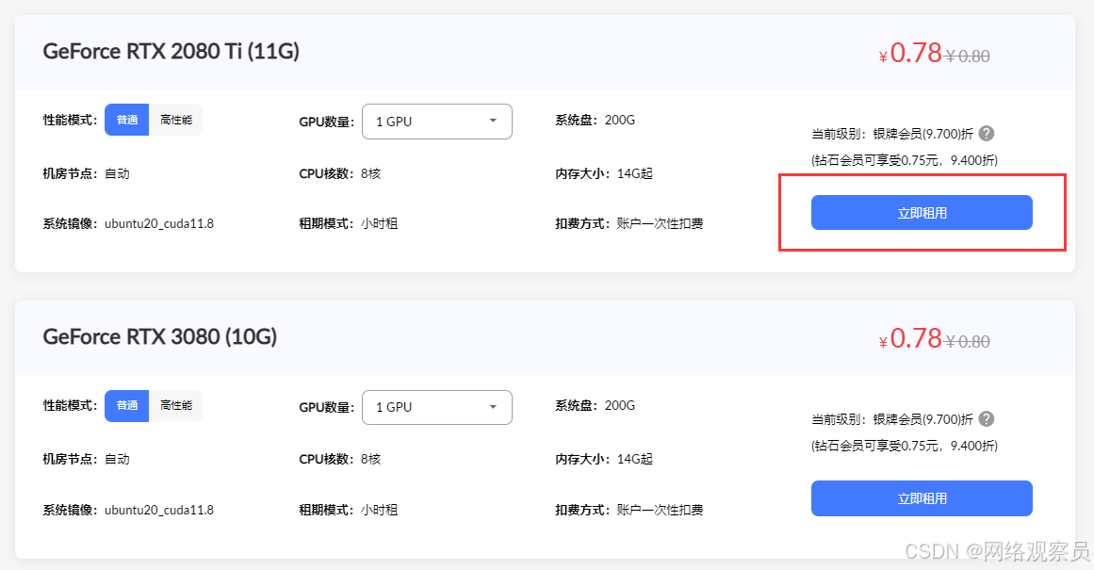Click 系统镜像 ubuntu20_cuda11.8 in RTX 2080 Ti card
Screen dimensions: 1094x570
128,224
